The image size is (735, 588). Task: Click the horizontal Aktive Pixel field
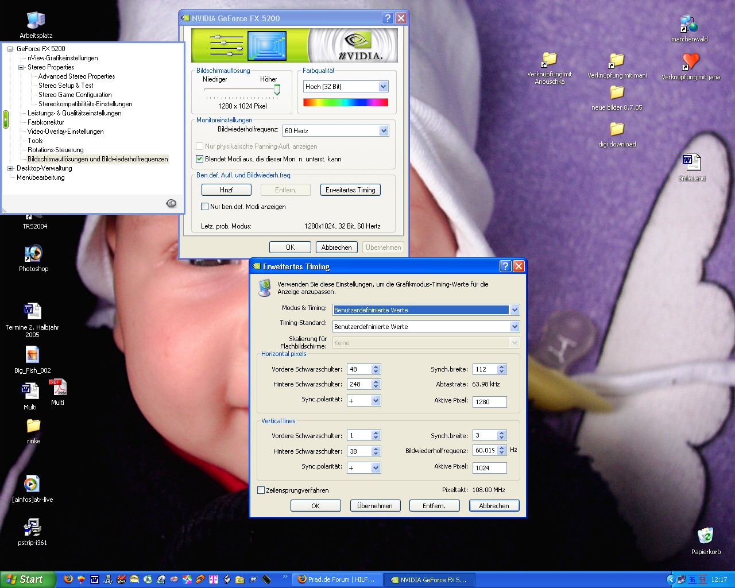(x=489, y=402)
